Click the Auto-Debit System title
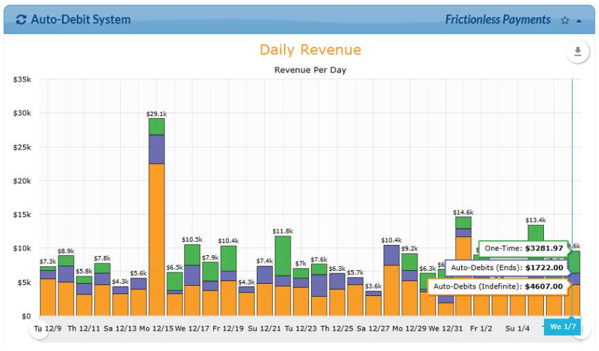This screenshot has width=599, height=351. pos(81,20)
